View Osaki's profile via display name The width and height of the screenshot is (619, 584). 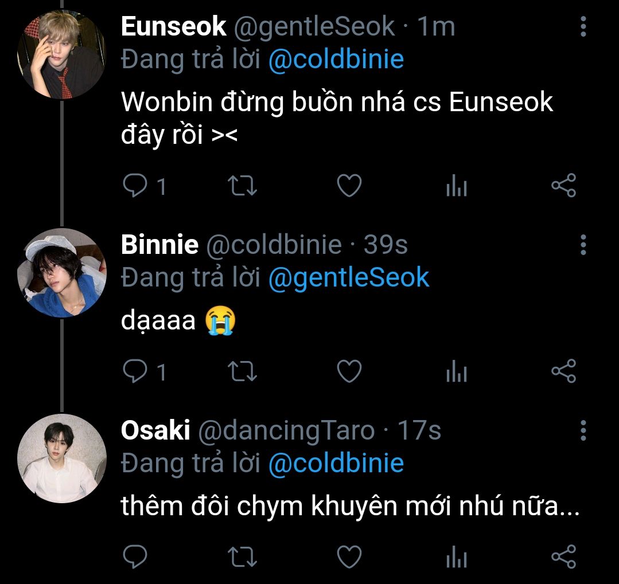155,430
